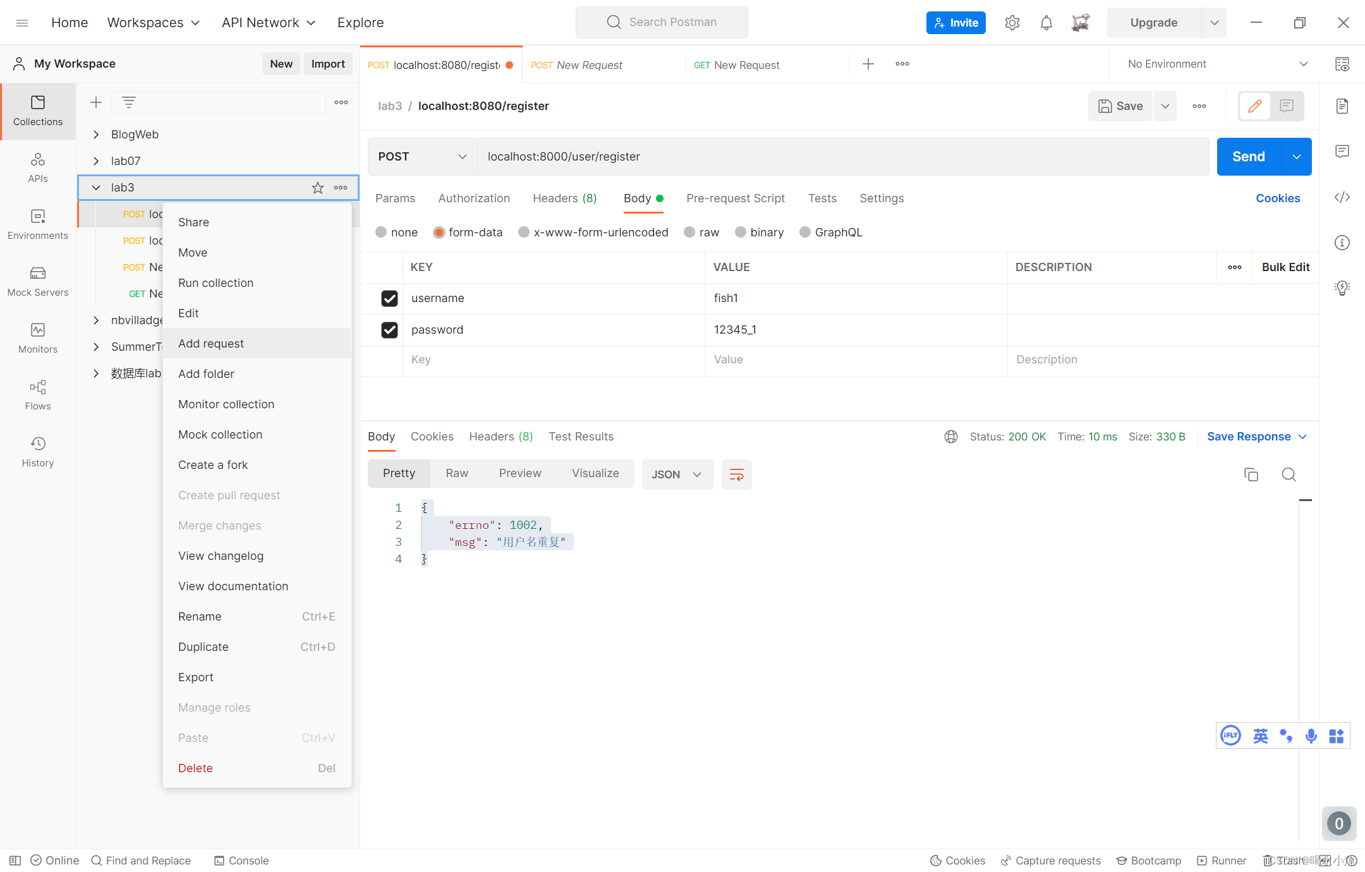
Task: Star the lab3 collection
Action: 317,188
